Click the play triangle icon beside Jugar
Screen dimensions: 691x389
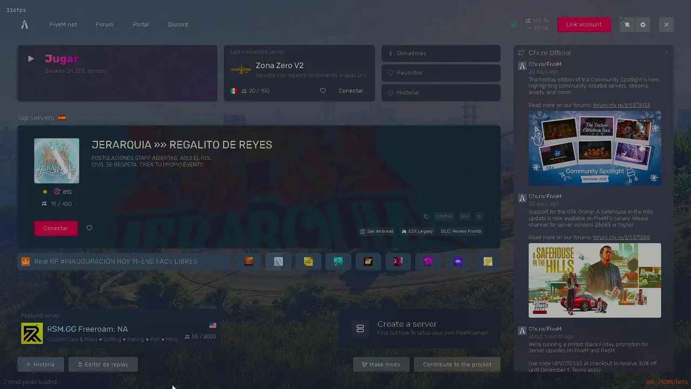31,59
